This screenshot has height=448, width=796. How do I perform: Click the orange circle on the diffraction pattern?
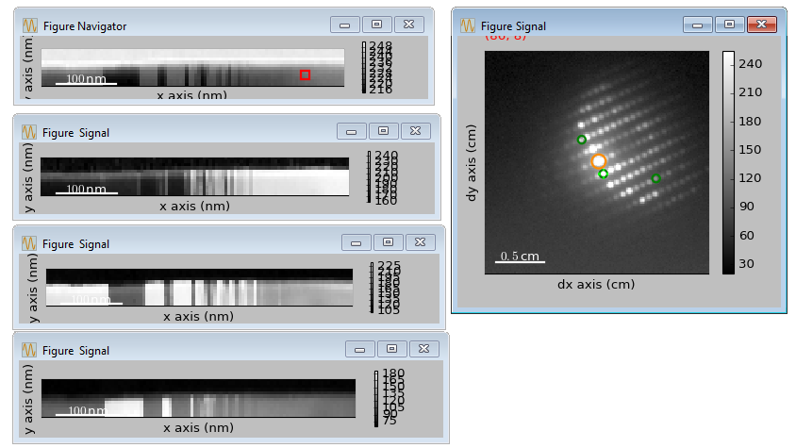[599, 161]
